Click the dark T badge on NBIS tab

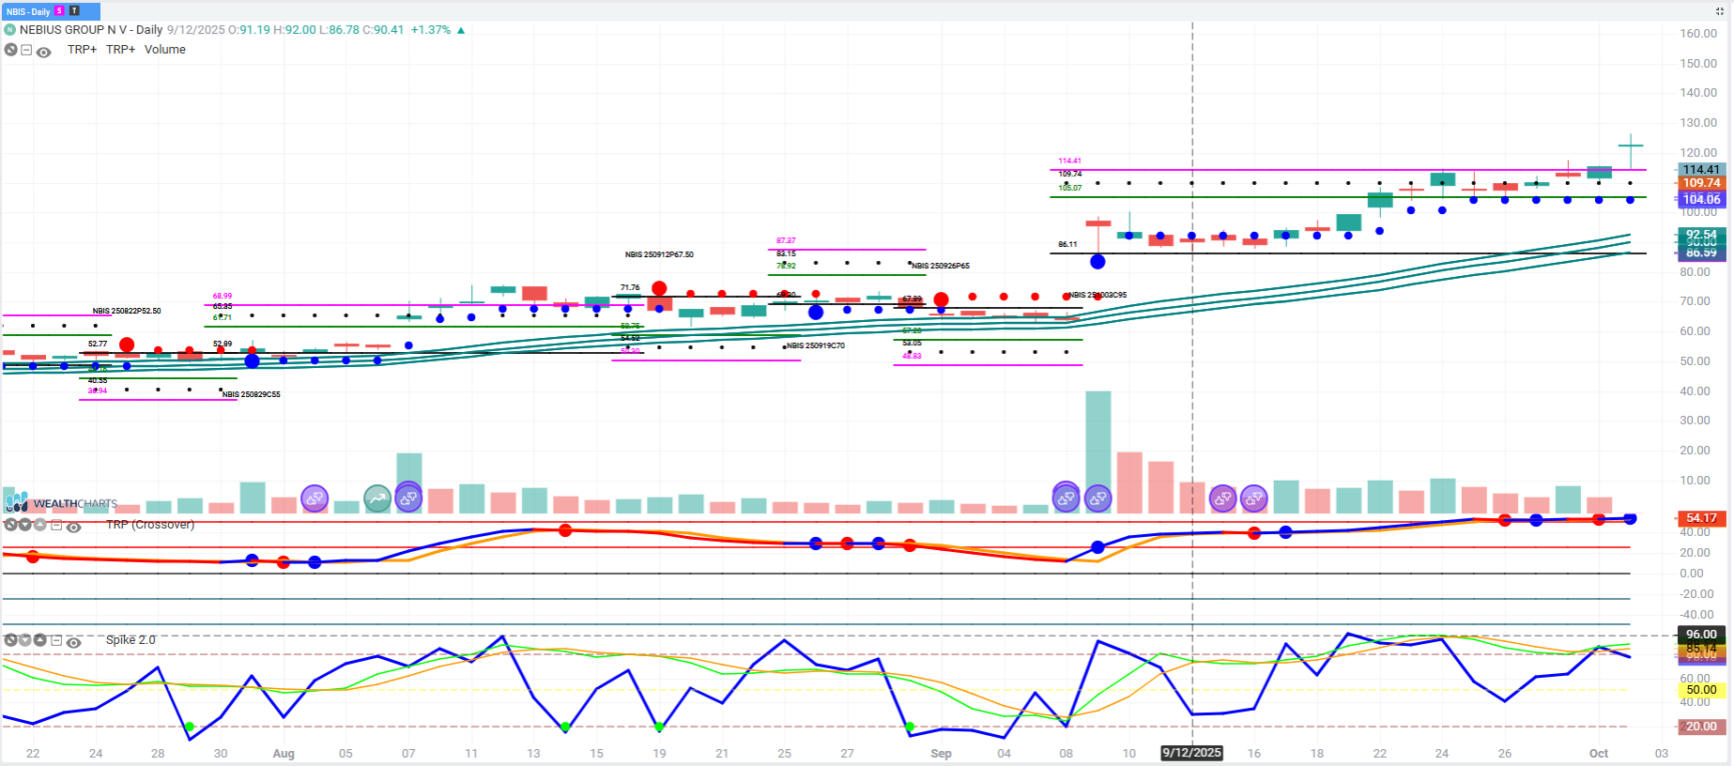(74, 11)
